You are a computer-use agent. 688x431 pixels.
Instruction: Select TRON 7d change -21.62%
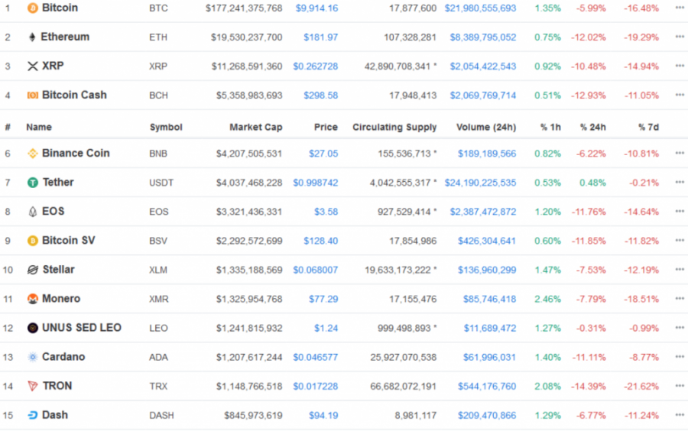(641, 386)
